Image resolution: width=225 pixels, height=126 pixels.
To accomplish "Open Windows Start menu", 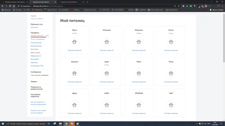I will click(x=3, y=123).
